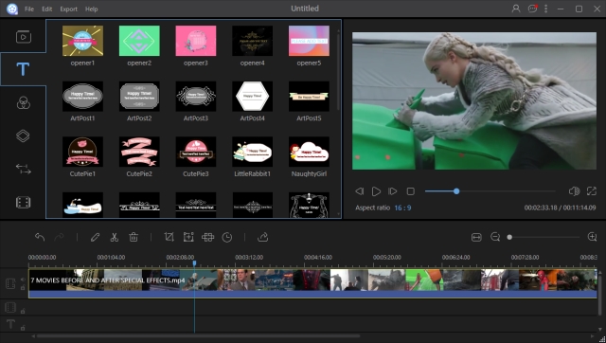Mute the main video track

pyautogui.click(x=23, y=280)
